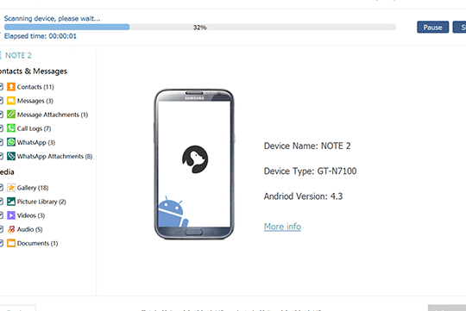The width and height of the screenshot is (466, 311).
Task: Select the Documents (1) label
Action: point(37,243)
